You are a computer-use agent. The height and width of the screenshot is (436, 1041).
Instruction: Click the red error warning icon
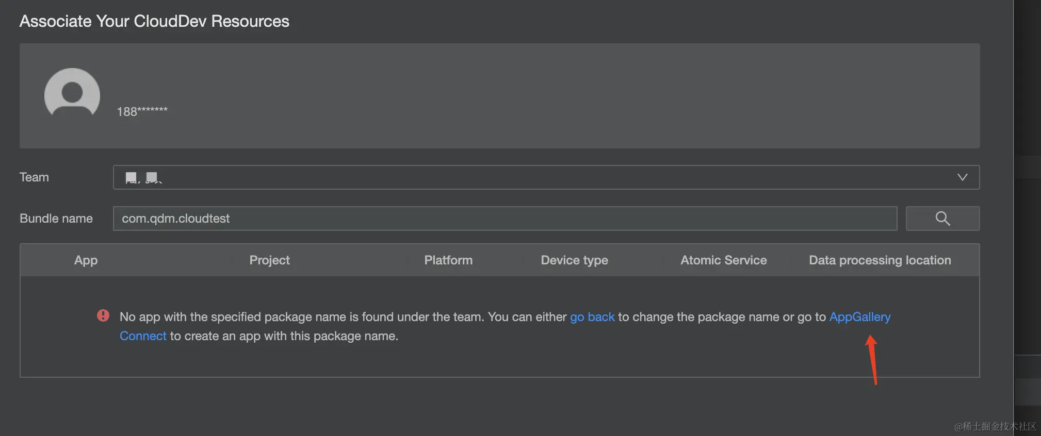coord(103,315)
